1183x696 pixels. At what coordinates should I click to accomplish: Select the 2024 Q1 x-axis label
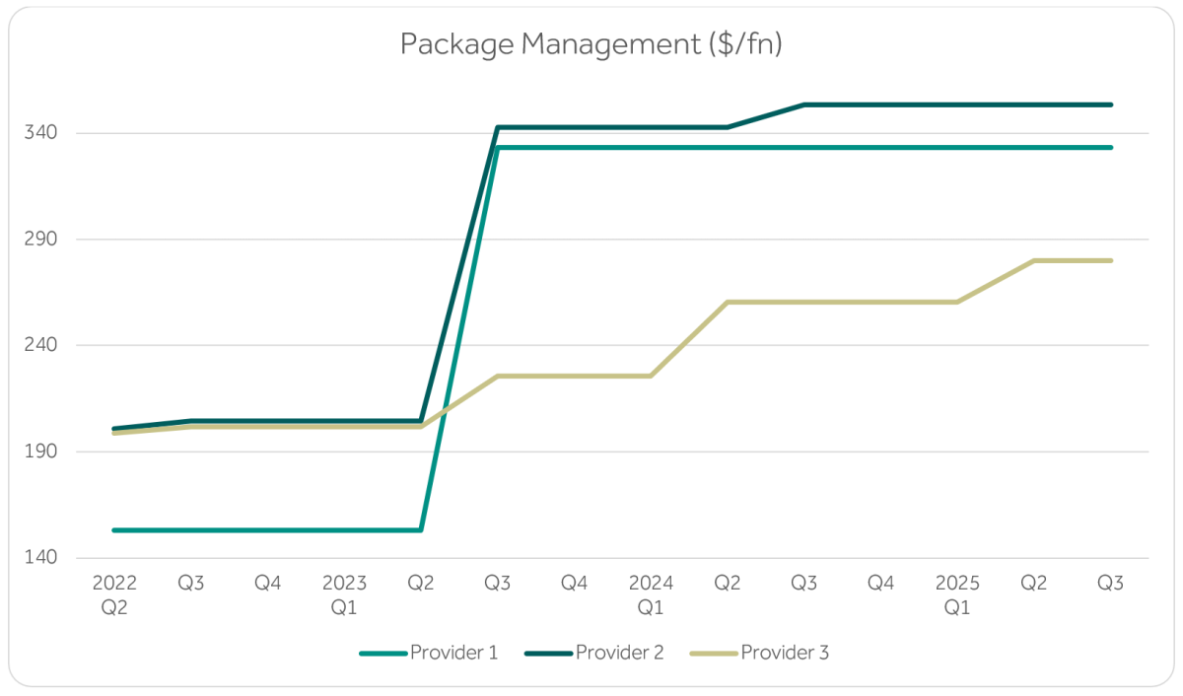(x=651, y=594)
